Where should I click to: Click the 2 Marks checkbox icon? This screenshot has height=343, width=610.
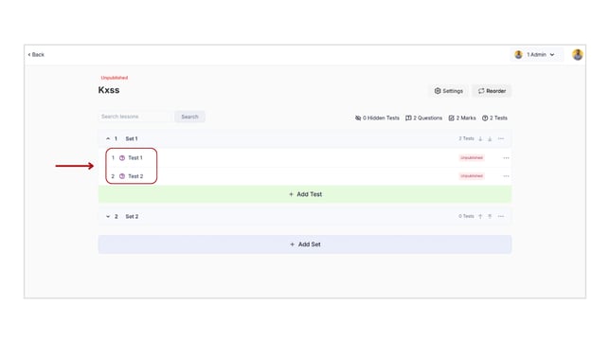click(x=451, y=118)
